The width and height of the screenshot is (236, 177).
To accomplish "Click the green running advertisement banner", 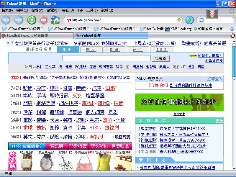I will click(179, 102).
